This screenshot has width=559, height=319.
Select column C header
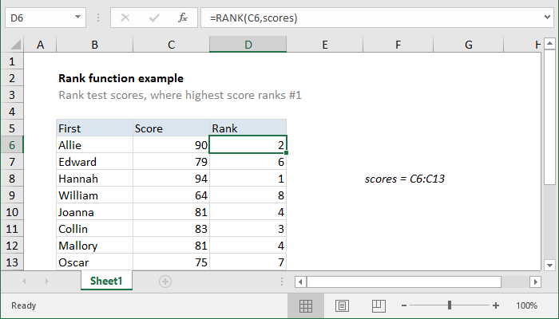click(x=171, y=45)
